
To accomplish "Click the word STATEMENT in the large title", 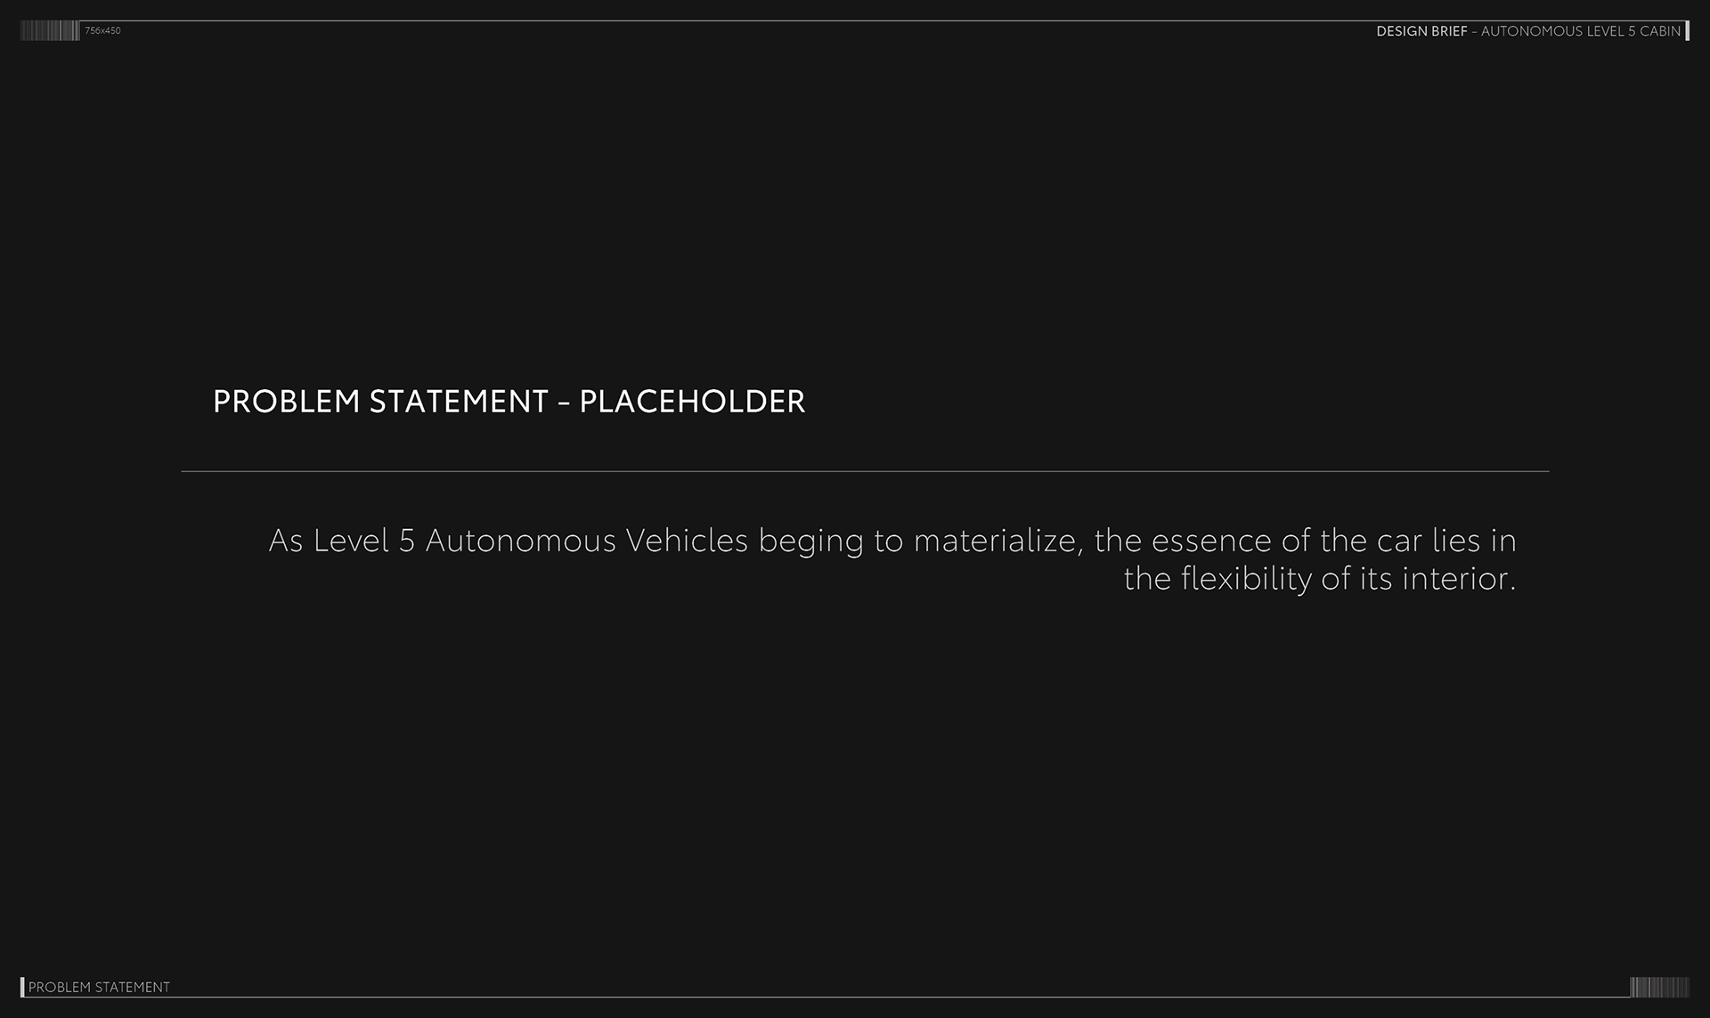I will [459, 402].
